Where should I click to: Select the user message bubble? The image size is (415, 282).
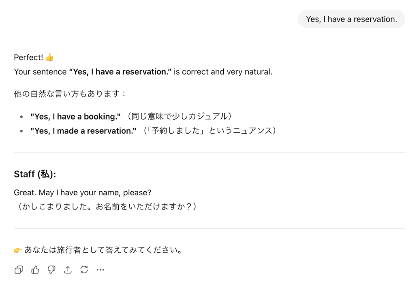[x=351, y=19]
